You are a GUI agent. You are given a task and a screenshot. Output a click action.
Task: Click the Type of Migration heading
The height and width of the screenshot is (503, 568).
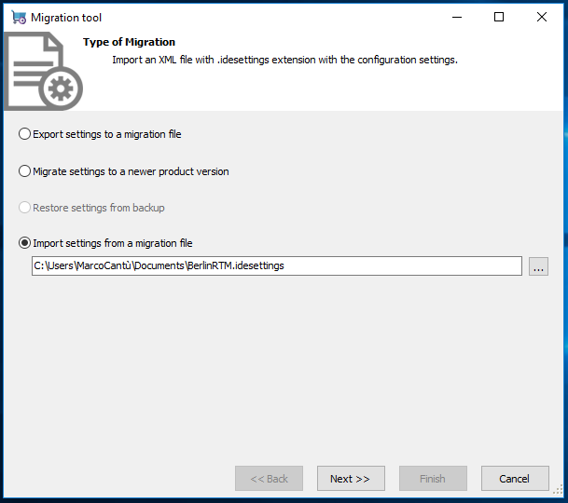129,42
